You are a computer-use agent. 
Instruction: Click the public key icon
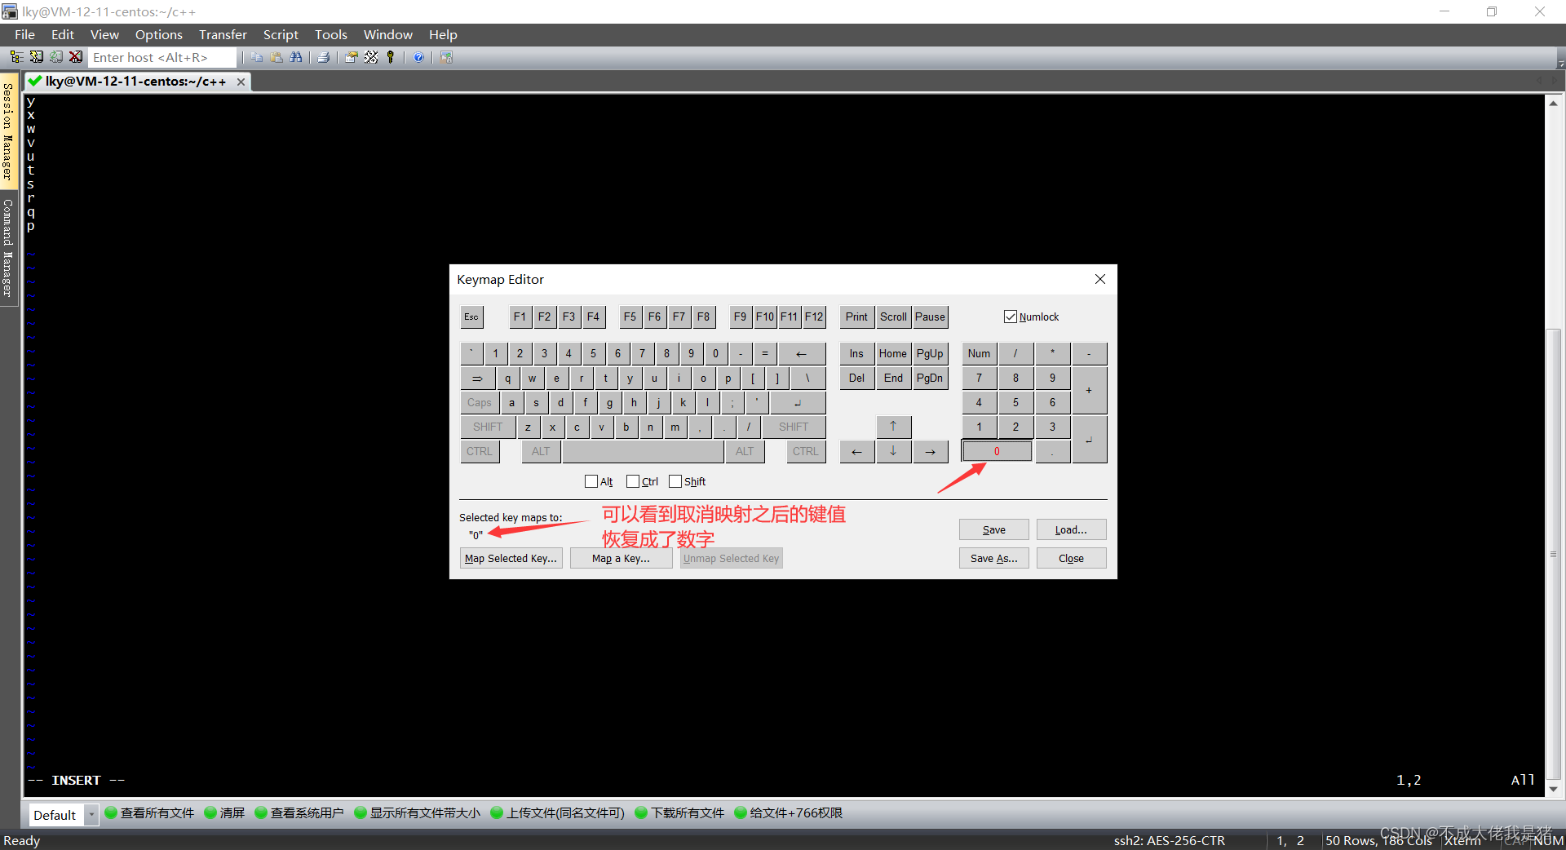391,57
